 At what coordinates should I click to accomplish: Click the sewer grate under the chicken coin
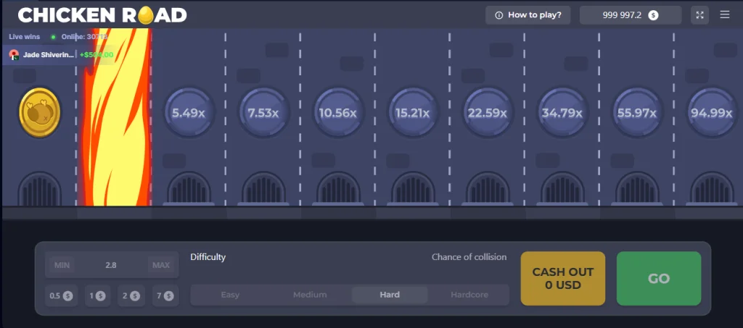click(x=40, y=188)
